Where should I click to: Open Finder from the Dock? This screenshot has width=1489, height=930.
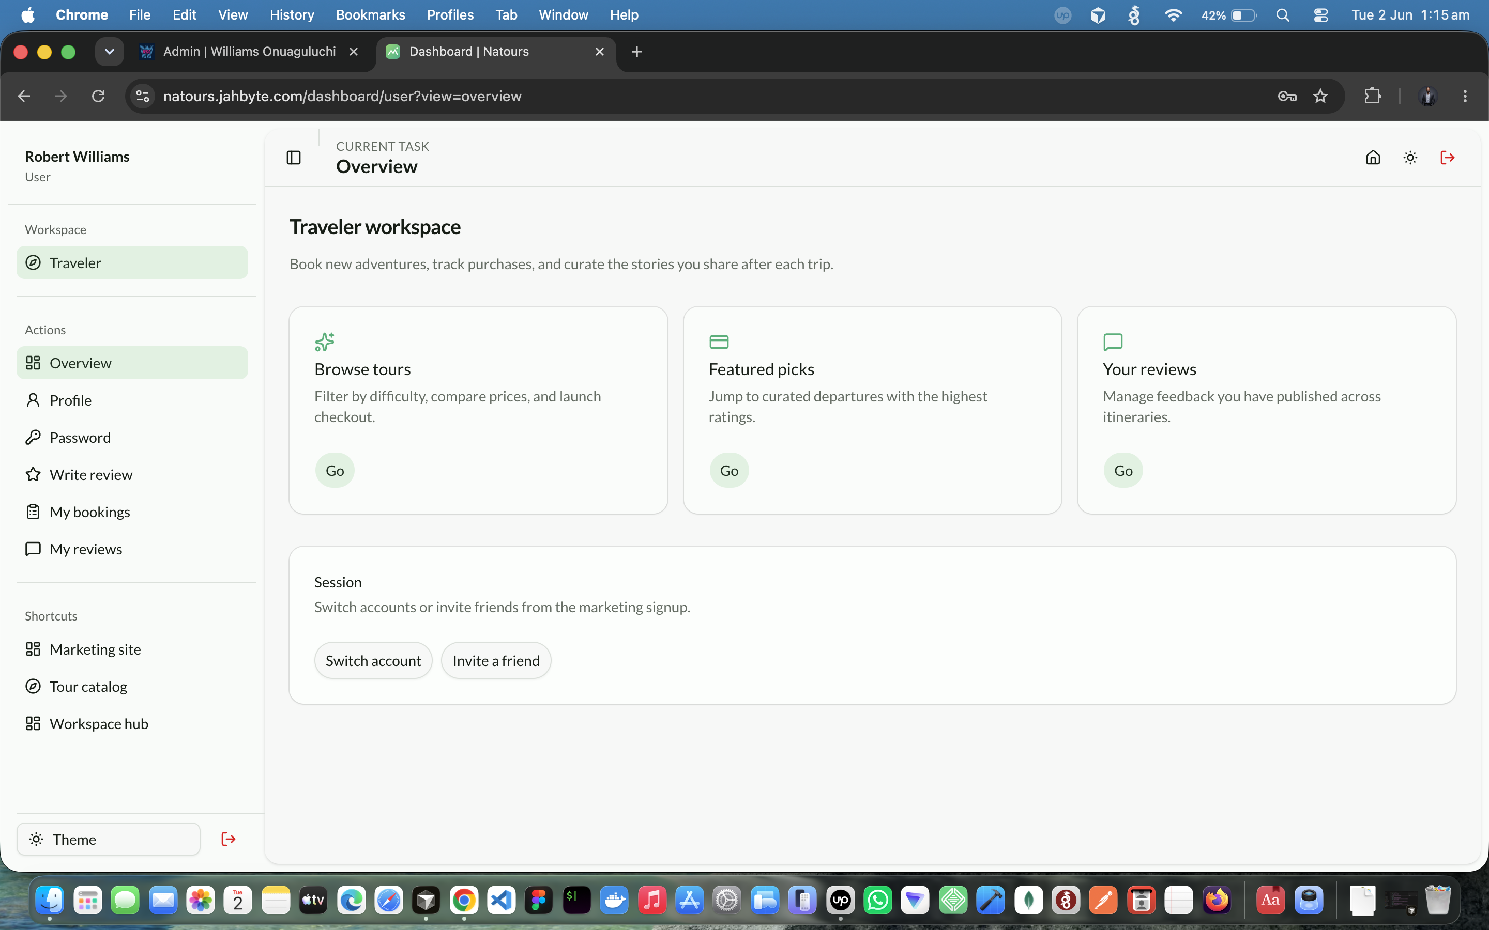pyautogui.click(x=50, y=901)
